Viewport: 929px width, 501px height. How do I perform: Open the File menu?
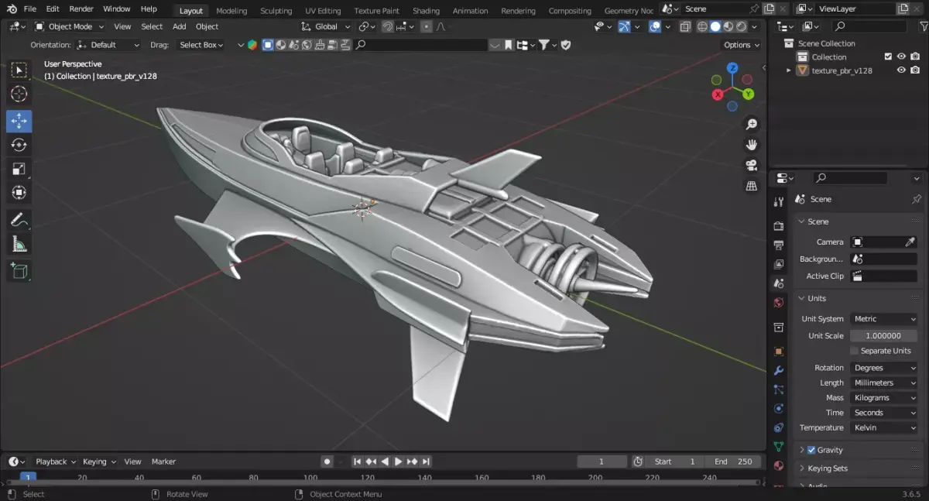30,9
